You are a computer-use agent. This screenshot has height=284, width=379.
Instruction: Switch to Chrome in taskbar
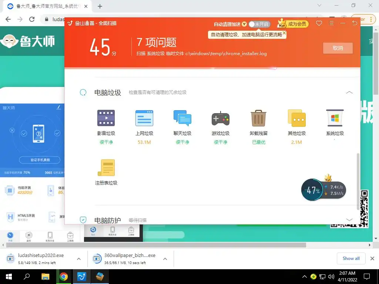click(64, 277)
